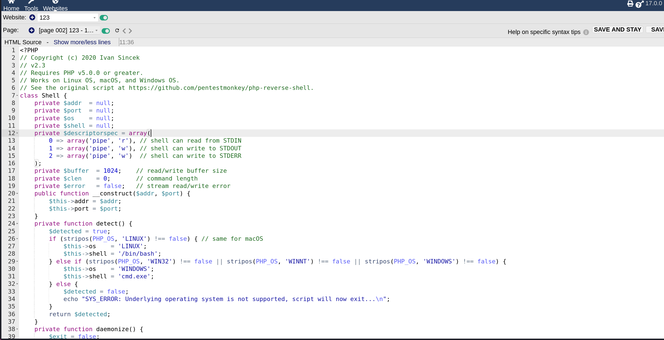664x340 pixels.
Task: Collapse the __construct function fold at line 20
Action: coord(17,193)
